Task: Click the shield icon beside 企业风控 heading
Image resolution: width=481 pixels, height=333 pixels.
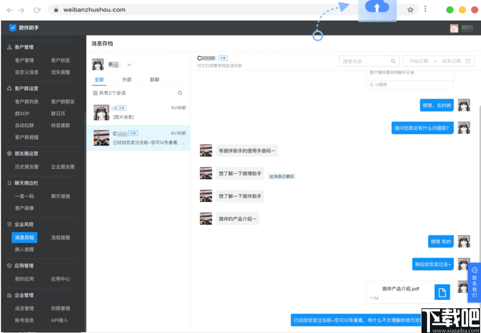Action: (x=10, y=224)
